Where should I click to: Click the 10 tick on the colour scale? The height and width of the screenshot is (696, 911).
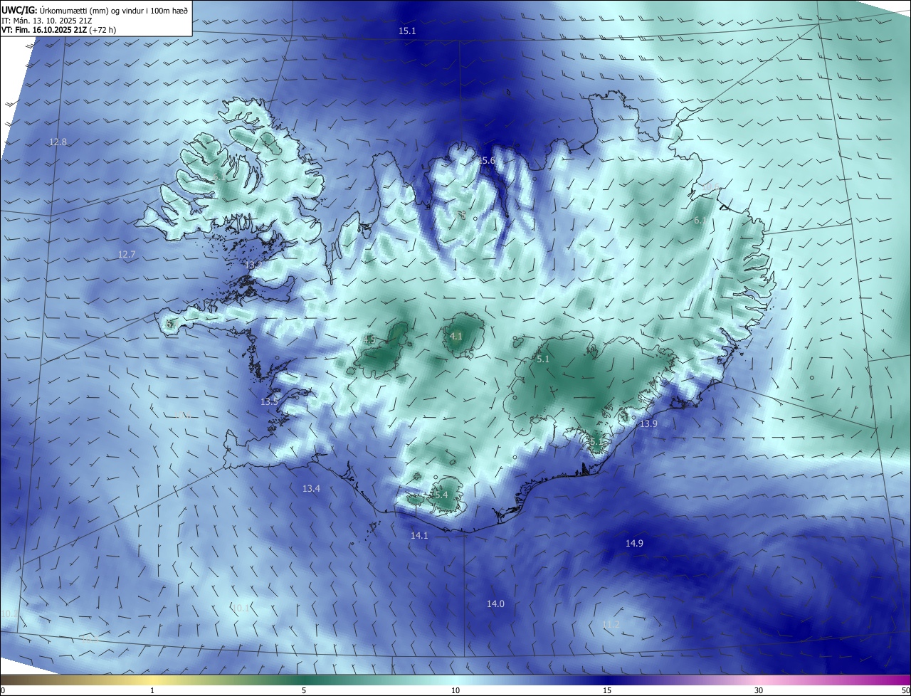(x=455, y=690)
